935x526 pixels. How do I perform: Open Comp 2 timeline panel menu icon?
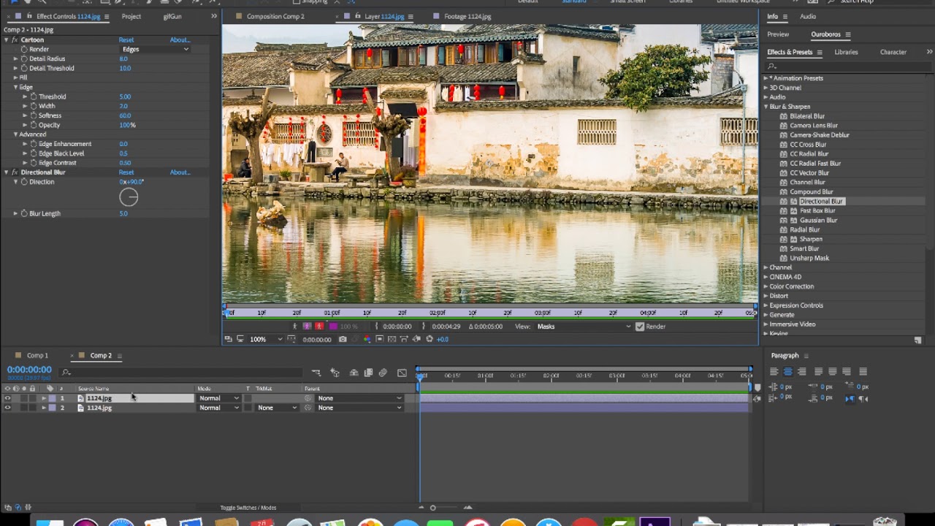119,356
